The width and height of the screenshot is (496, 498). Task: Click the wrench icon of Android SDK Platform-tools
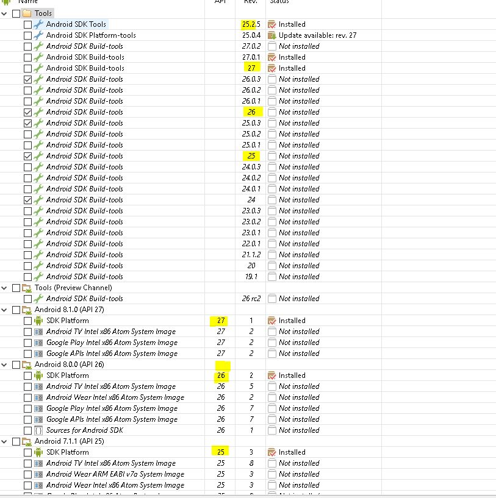pos(38,35)
